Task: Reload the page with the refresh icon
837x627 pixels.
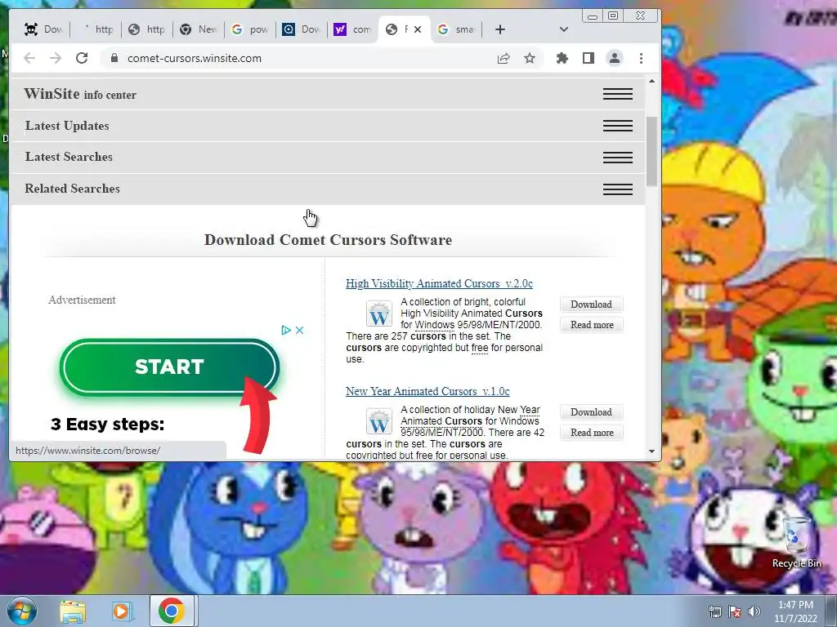Action: 82,58
